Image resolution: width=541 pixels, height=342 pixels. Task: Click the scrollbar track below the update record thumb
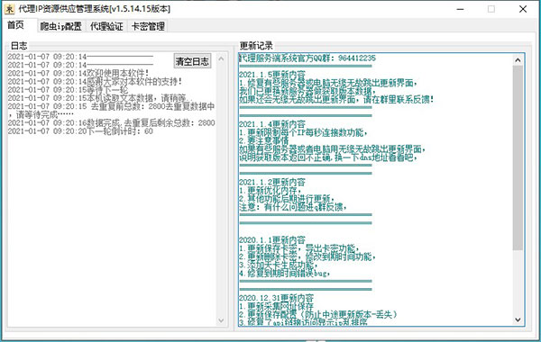[x=518, y=282]
